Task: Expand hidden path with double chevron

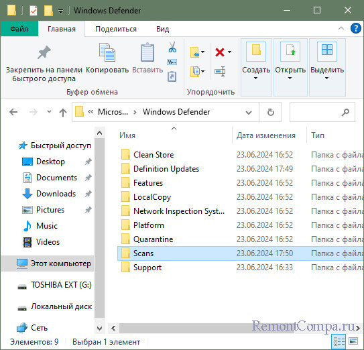Action: coord(90,112)
